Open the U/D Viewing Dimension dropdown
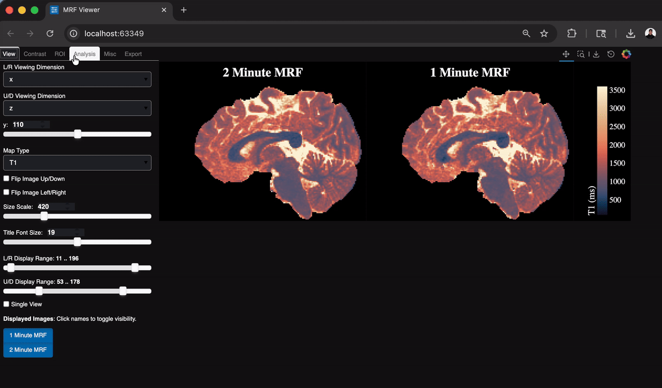The height and width of the screenshot is (388, 662). click(x=77, y=108)
